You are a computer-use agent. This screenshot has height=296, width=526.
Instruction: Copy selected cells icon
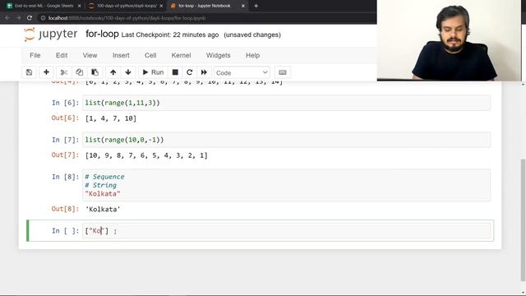point(80,72)
